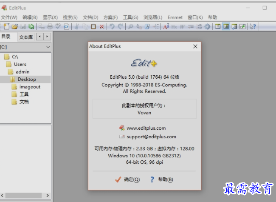Switch to the 文本库 tab
This screenshot has width=276, height=202.
point(26,37)
